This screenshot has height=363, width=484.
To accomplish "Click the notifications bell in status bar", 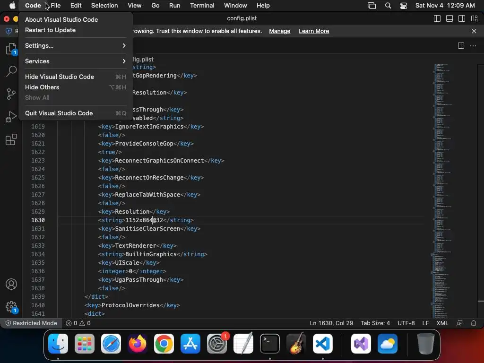I will (474, 323).
